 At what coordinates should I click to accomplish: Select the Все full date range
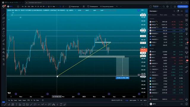click(38, 100)
